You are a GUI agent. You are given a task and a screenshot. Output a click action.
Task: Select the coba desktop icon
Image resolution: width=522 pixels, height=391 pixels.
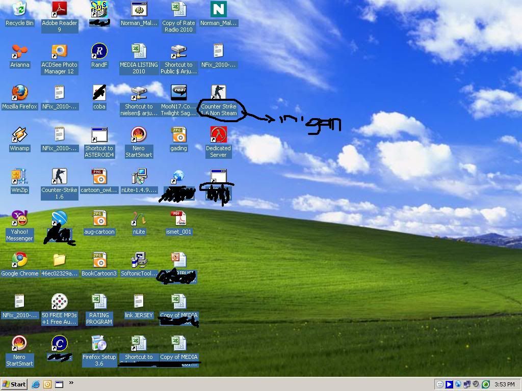99,97
